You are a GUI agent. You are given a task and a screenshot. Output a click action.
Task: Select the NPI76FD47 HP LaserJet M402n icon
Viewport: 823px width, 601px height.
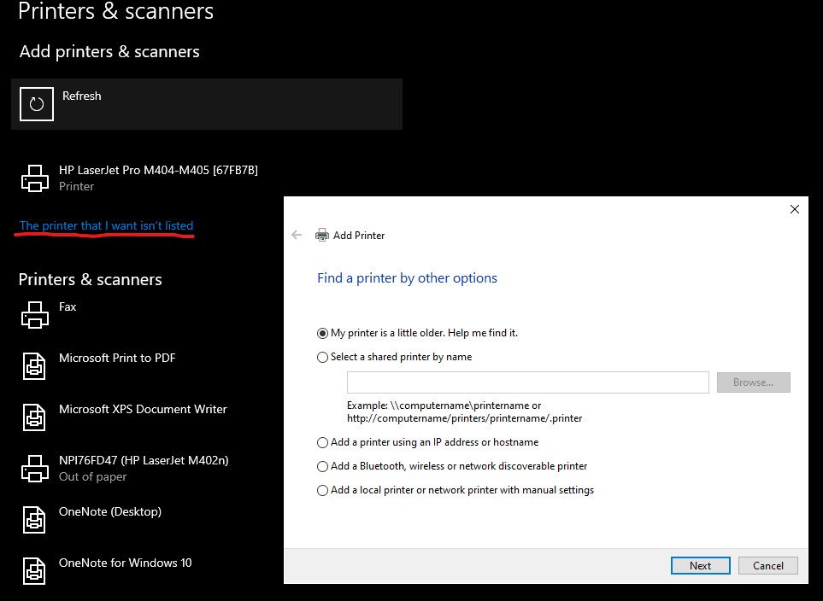click(x=34, y=469)
